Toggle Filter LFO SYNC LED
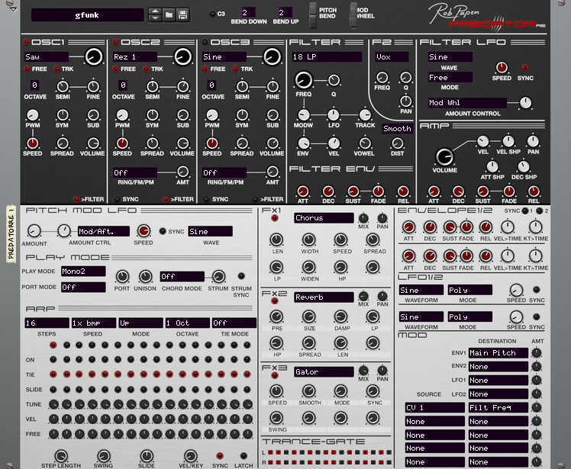 pos(524,68)
